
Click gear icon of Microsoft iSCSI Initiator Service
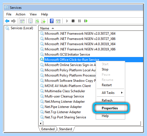point(42,55)
